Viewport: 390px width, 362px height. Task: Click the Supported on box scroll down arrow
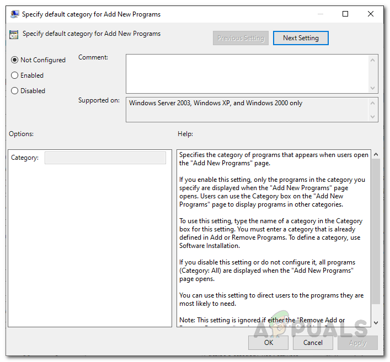coord(372,116)
